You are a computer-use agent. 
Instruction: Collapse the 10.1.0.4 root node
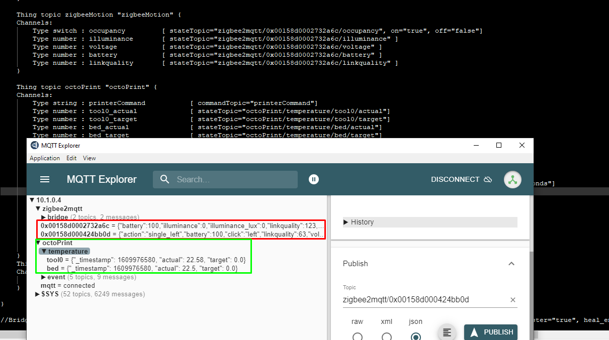click(x=32, y=200)
